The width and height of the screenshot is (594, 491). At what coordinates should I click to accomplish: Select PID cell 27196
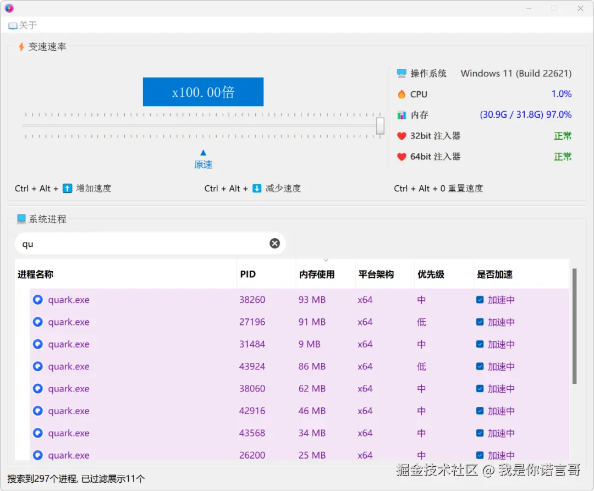click(x=252, y=322)
